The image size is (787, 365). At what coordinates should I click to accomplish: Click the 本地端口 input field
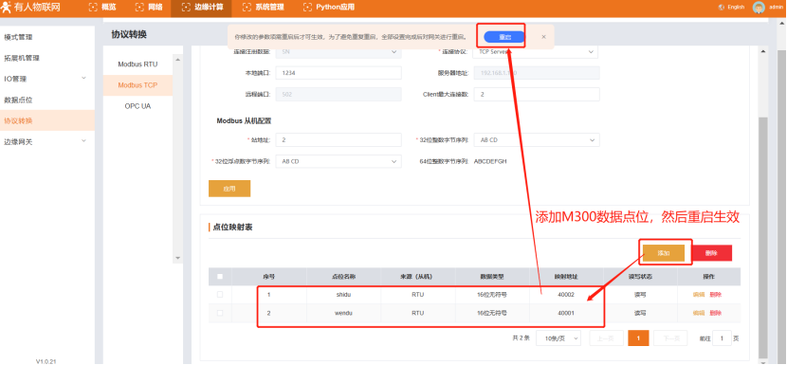click(339, 73)
